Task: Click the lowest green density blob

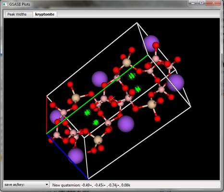Action: tap(96, 123)
